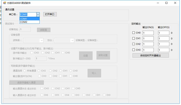
Task: Tick the CH2 timed output checkbox
Action: (x=133, y=44)
